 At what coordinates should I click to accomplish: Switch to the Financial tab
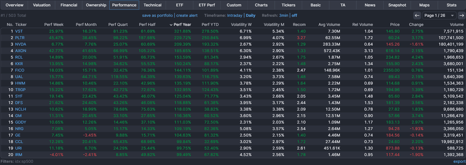coord(69,5)
